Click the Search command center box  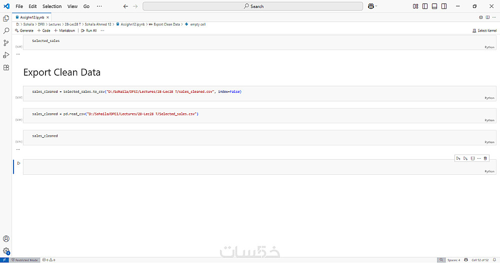click(x=252, y=6)
